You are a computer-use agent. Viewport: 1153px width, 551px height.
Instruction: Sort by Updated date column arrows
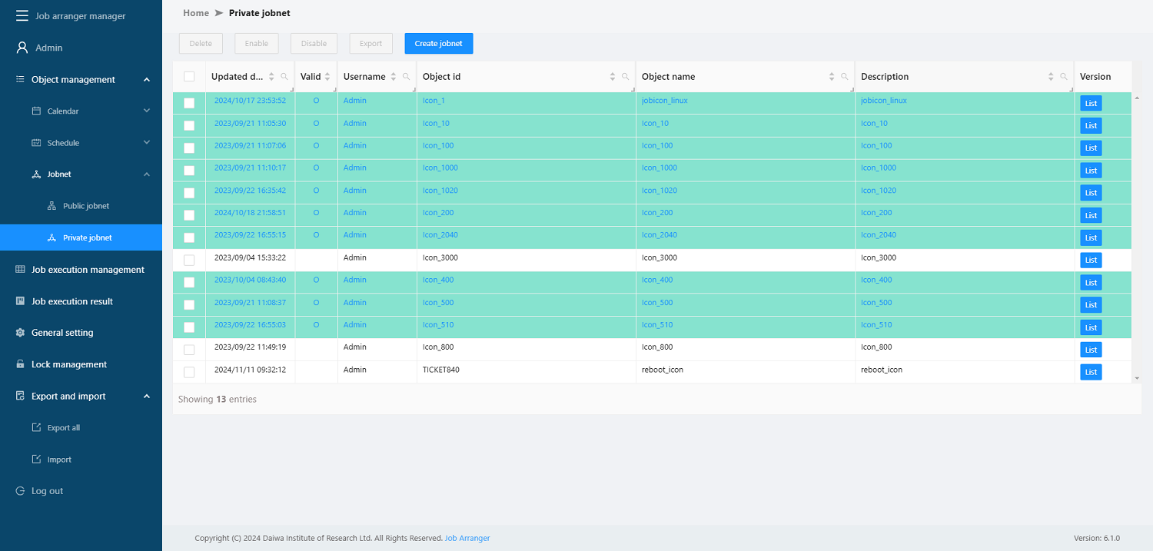(x=271, y=77)
